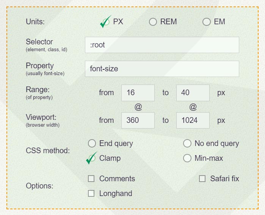The width and height of the screenshot is (265, 215).
Task: Click the CSS method: label
Action: 48,151
